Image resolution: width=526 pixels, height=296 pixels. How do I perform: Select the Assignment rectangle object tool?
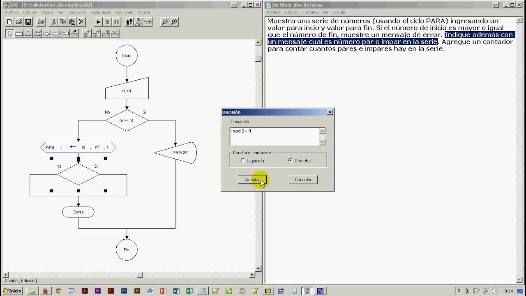19,34
